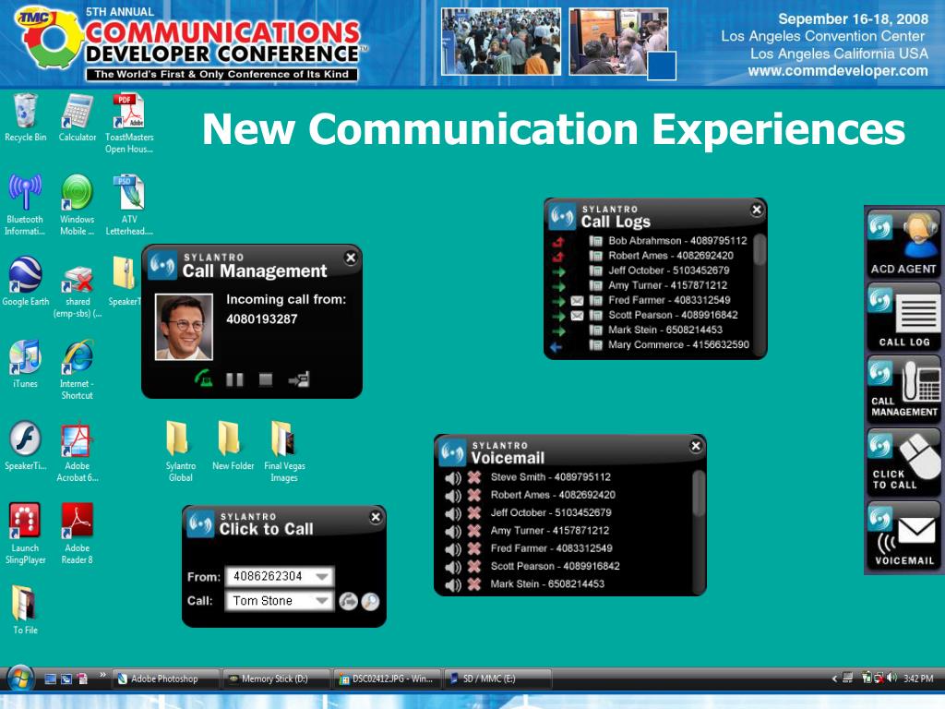
Task: Click the system tray volume icon
Action: (892, 679)
